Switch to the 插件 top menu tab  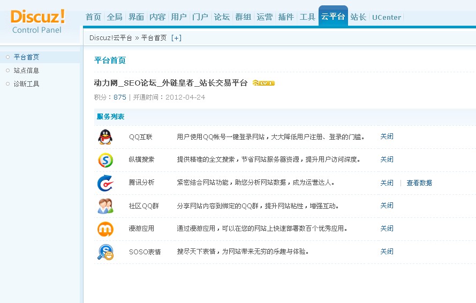[x=286, y=17]
